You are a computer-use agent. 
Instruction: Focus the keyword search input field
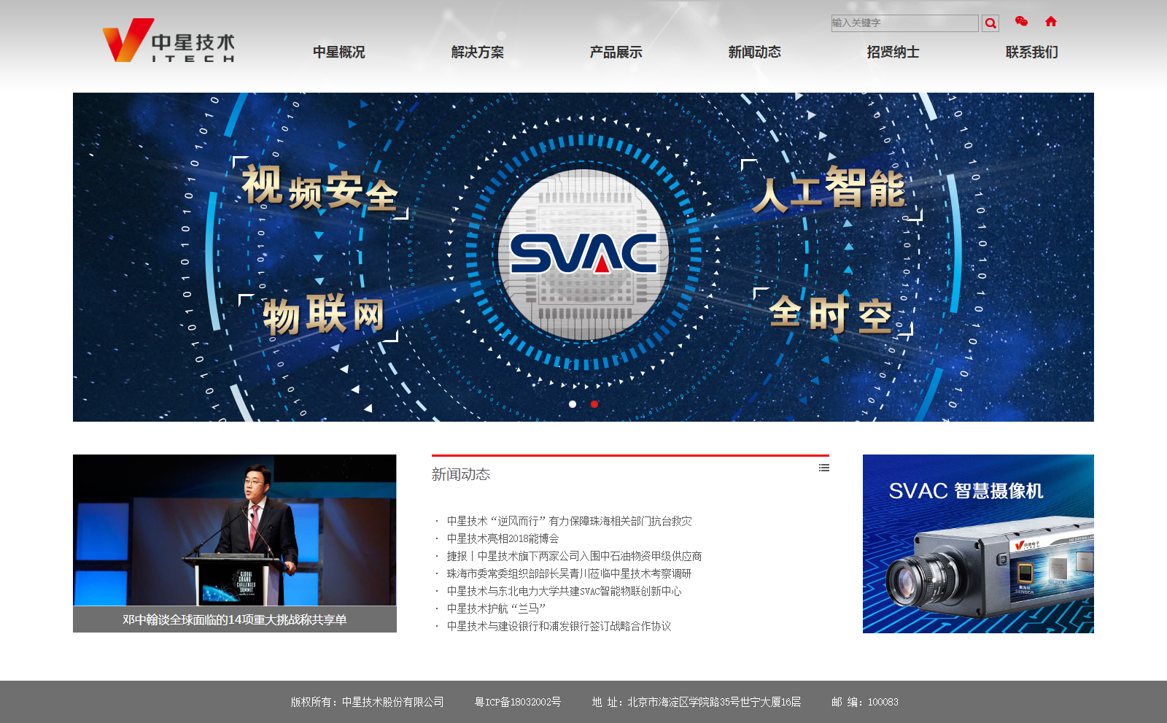[904, 23]
